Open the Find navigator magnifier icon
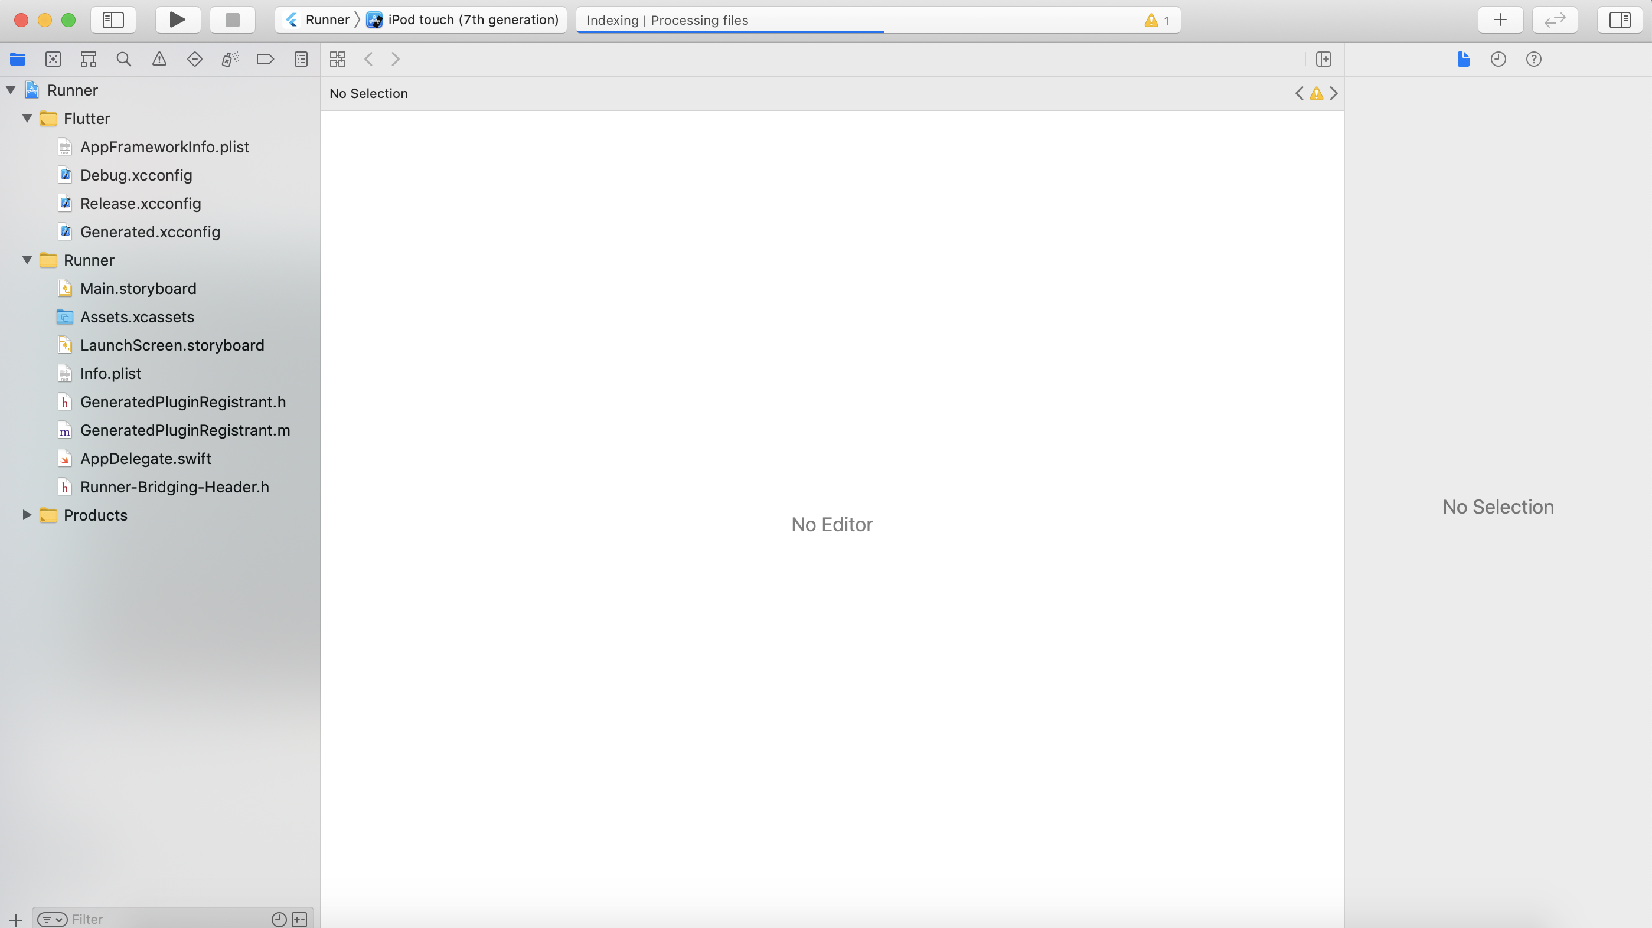The height and width of the screenshot is (928, 1652). [124, 59]
